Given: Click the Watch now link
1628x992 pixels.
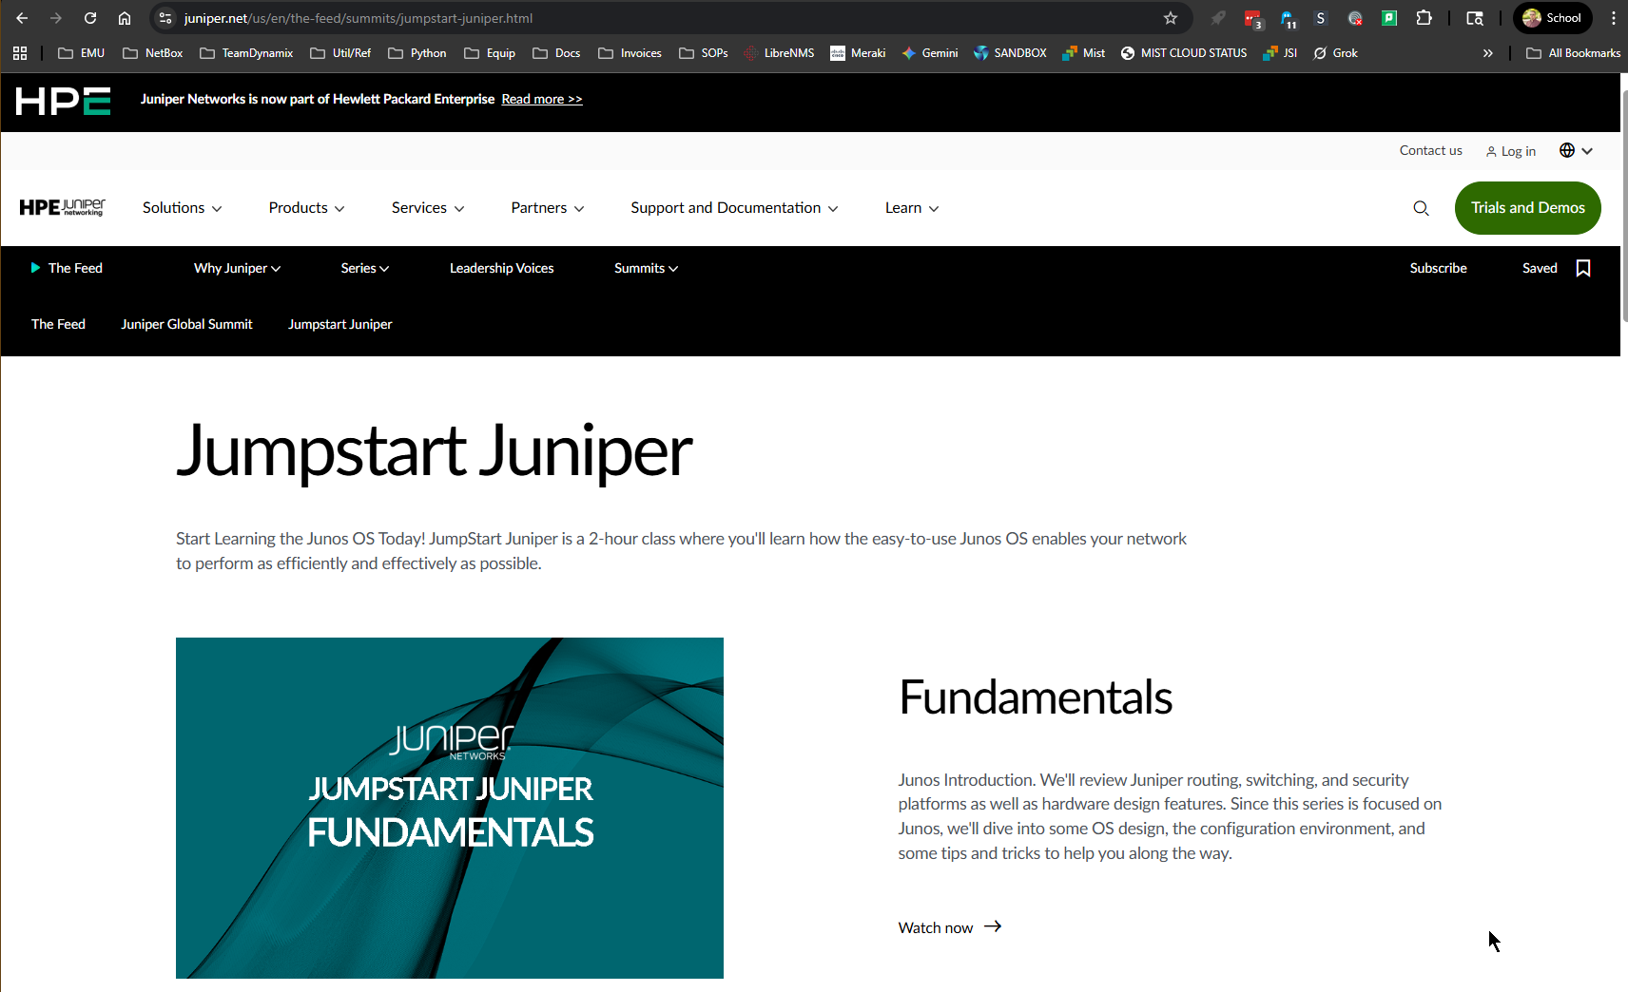Looking at the screenshot, I should [950, 927].
